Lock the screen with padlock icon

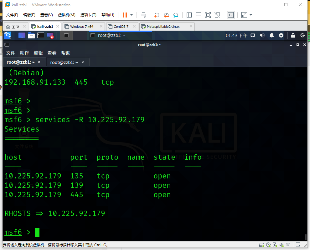293,35
